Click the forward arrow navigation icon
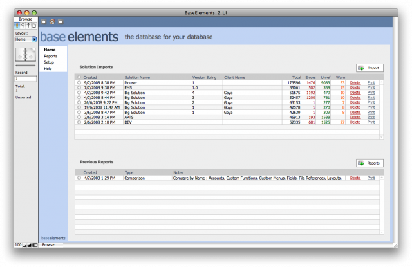 (61, 22)
